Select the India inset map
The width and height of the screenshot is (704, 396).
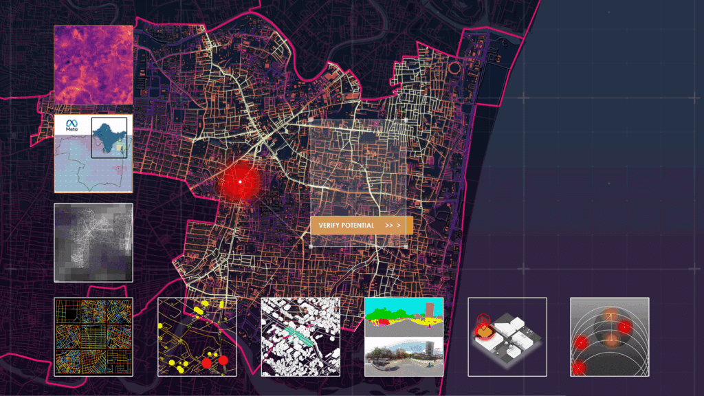click(x=109, y=137)
